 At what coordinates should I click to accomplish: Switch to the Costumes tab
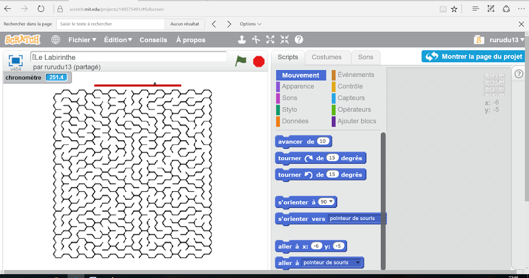pyautogui.click(x=328, y=57)
